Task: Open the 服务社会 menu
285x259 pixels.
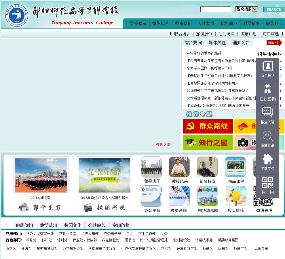Action: [274, 23]
